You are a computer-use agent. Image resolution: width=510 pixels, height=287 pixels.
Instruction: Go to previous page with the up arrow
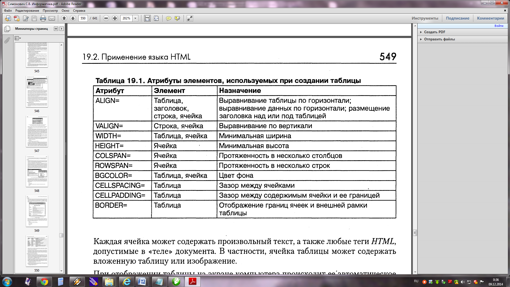pos(64,18)
